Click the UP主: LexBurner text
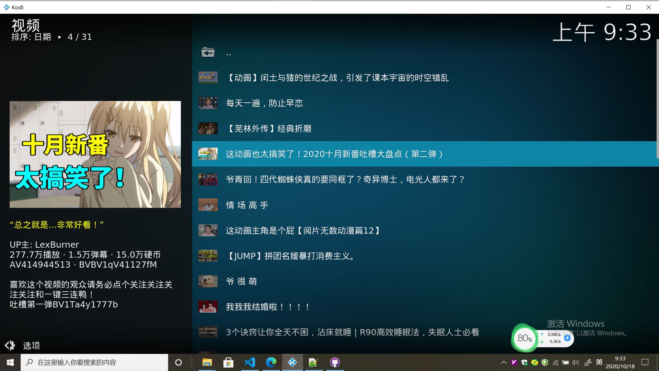The height and width of the screenshot is (371, 659). click(44, 245)
